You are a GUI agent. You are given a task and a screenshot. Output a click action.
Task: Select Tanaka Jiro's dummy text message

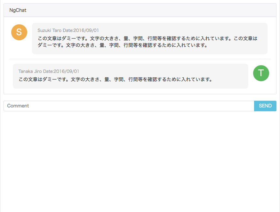point(115,79)
